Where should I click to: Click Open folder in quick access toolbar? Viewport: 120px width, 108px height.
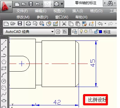(24, 4)
